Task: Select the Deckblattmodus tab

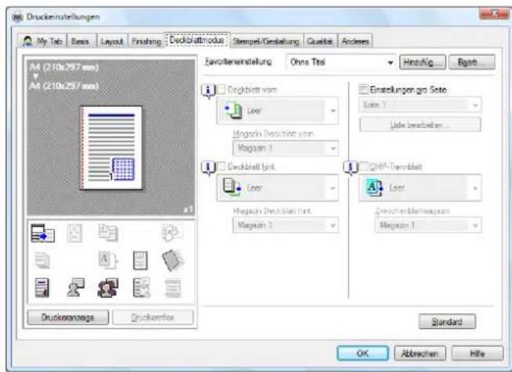Action: (197, 40)
